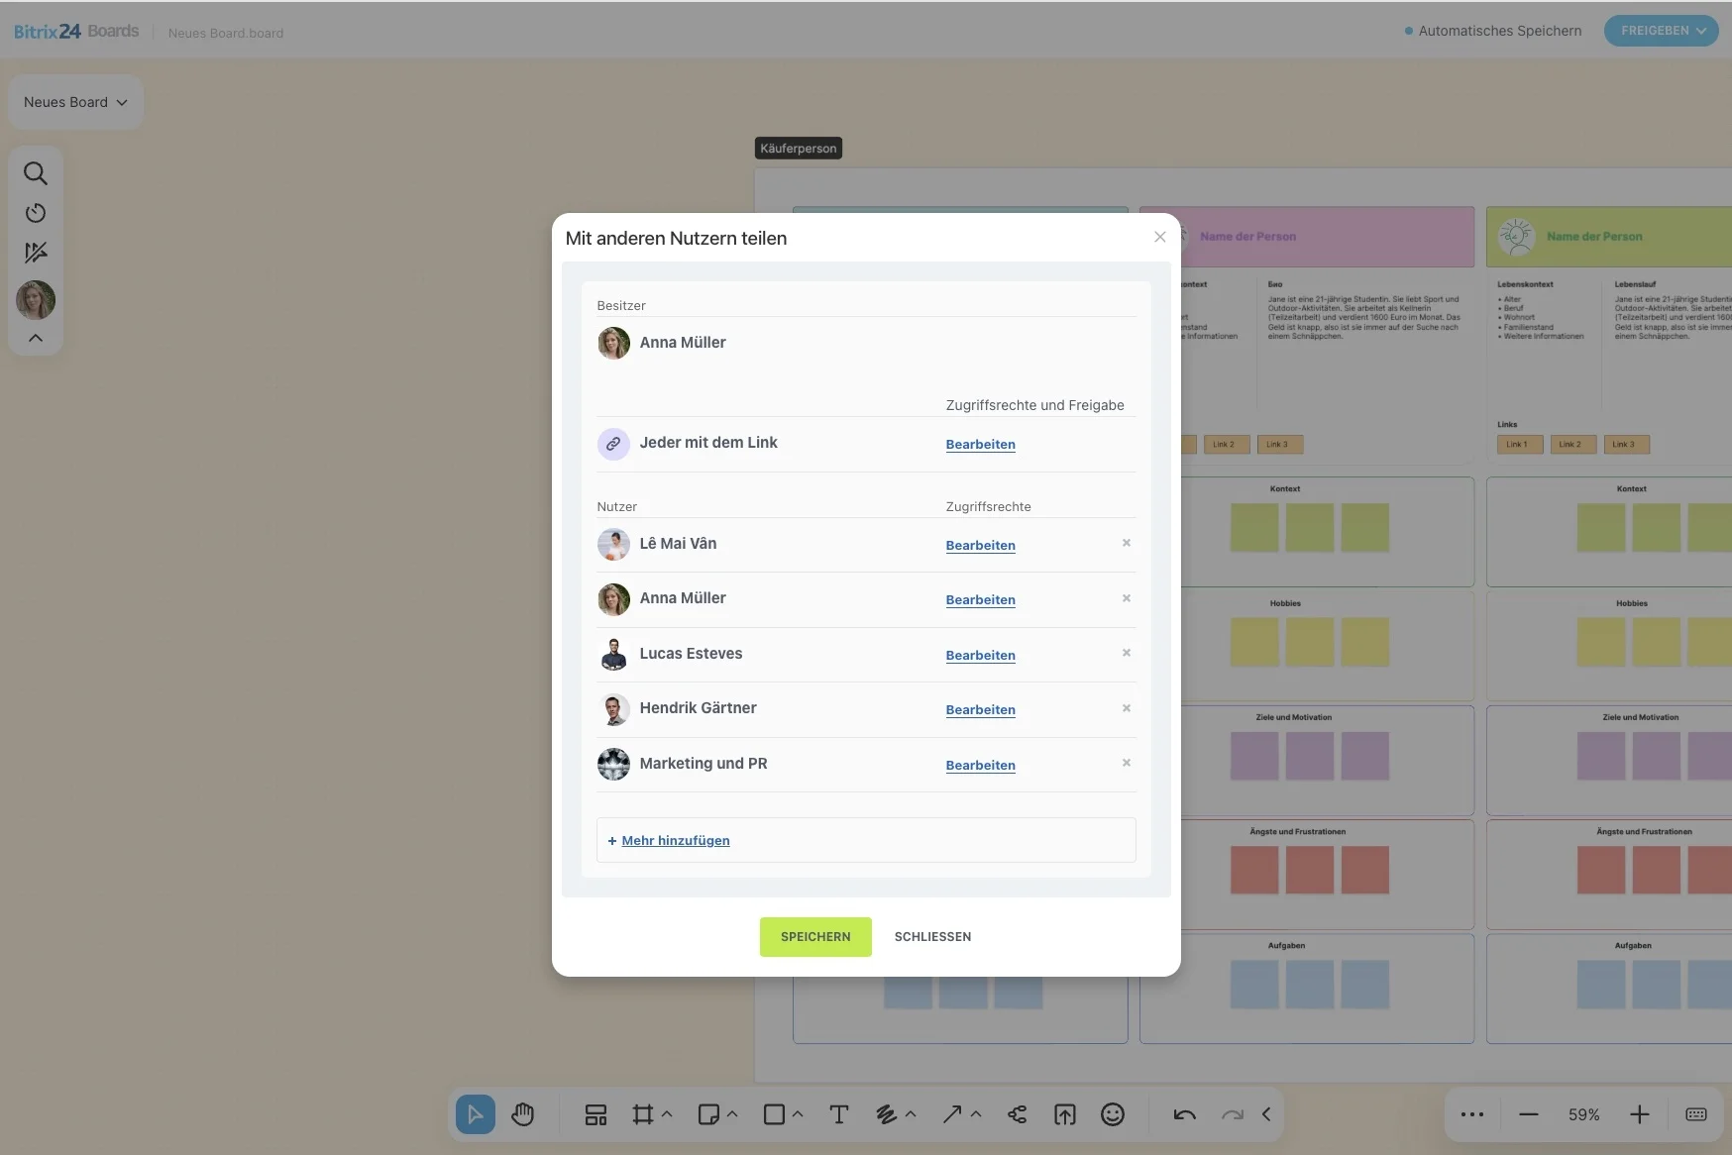Viewport: 1732px width, 1155px height.
Task: Select the hand pan tool
Action: point(522,1114)
